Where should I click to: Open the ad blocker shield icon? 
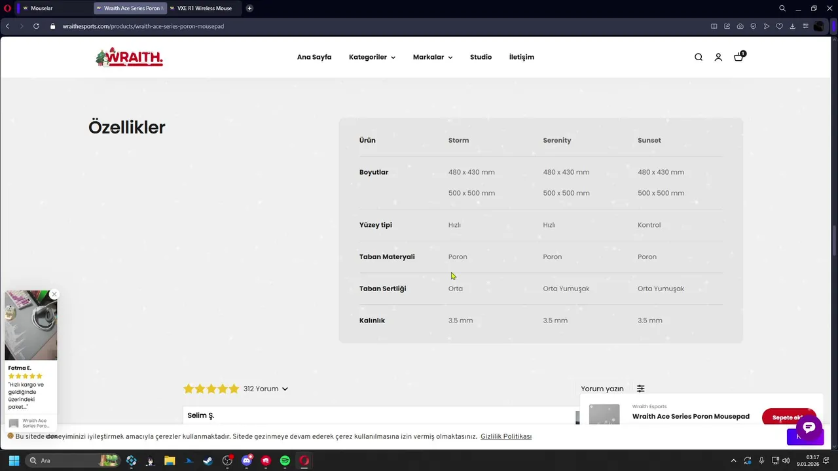[x=753, y=26]
